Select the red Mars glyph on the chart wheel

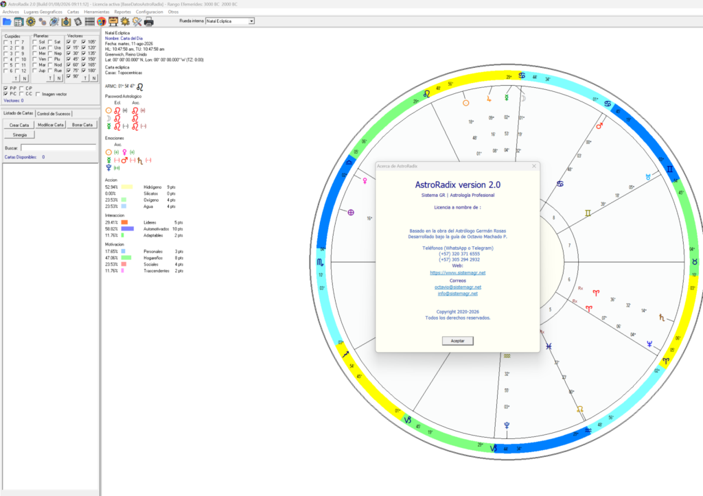599,126
